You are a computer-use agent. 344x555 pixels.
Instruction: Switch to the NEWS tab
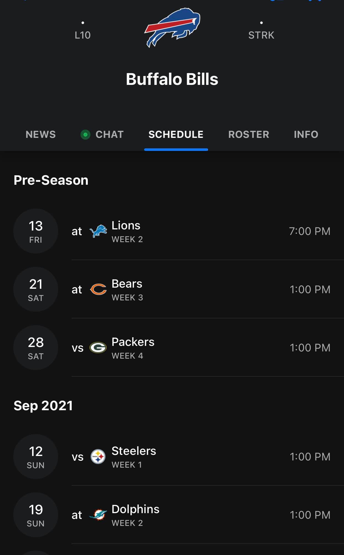tap(41, 135)
